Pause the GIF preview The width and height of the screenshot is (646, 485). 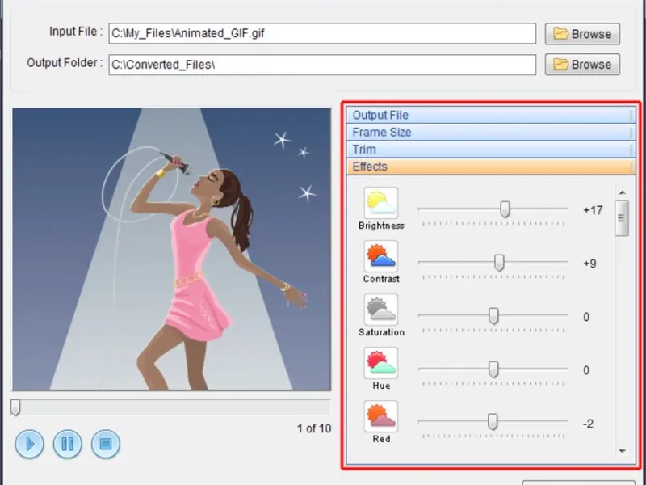68,444
